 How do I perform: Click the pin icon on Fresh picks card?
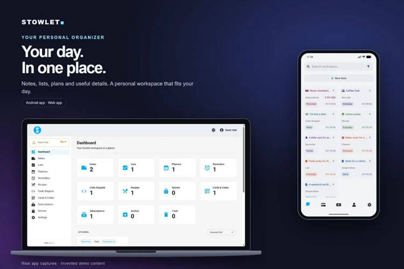click(333, 161)
